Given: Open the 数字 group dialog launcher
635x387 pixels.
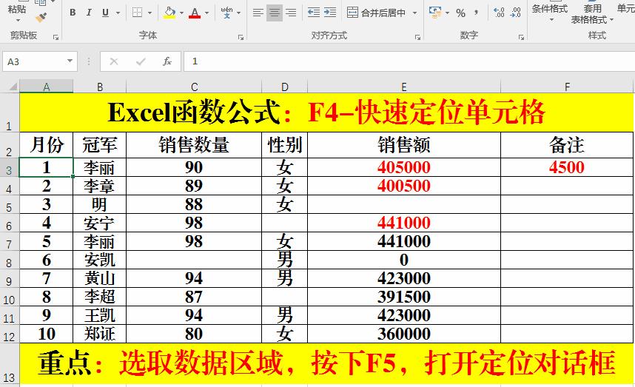Looking at the screenshot, I should point(521,37).
